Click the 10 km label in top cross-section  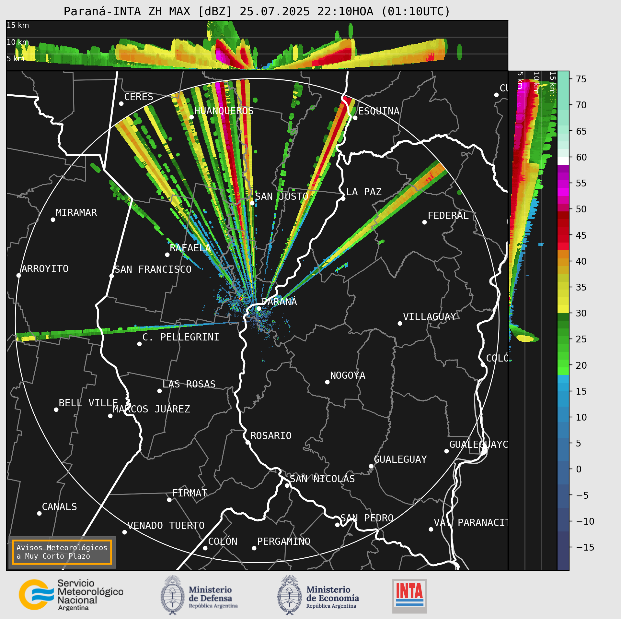coord(18,42)
